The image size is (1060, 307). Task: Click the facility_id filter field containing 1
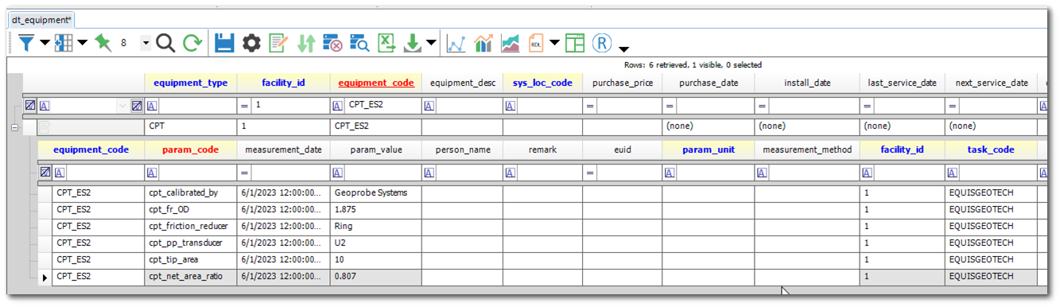click(290, 105)
